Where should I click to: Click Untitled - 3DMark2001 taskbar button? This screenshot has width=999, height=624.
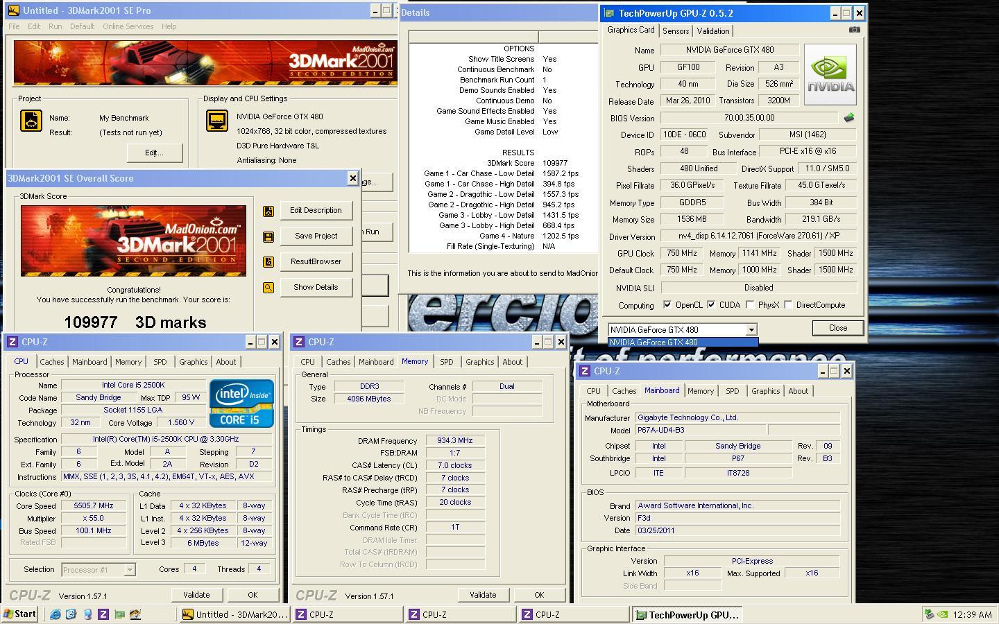[x=234, y=614]
